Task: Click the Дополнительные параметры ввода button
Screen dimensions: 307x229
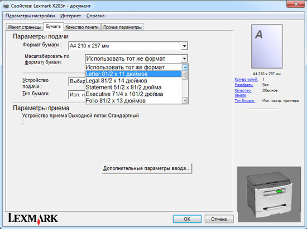Action: (x=147, y=168)
